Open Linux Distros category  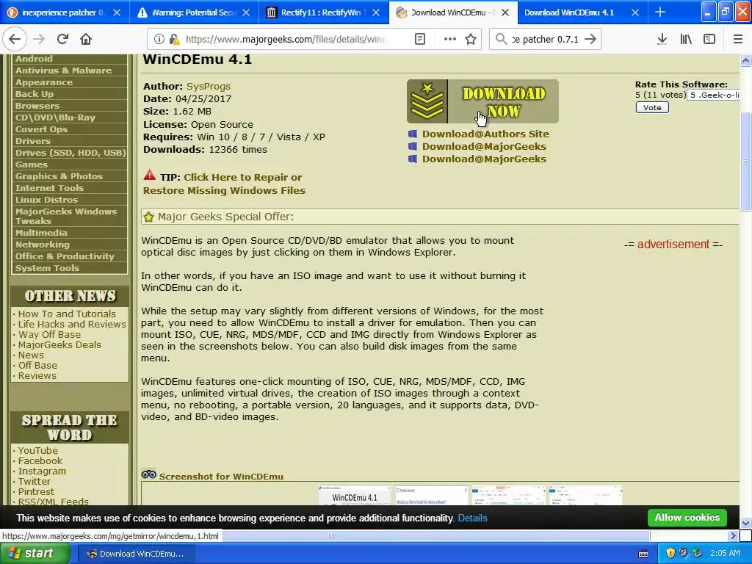[x=46, y=200]
